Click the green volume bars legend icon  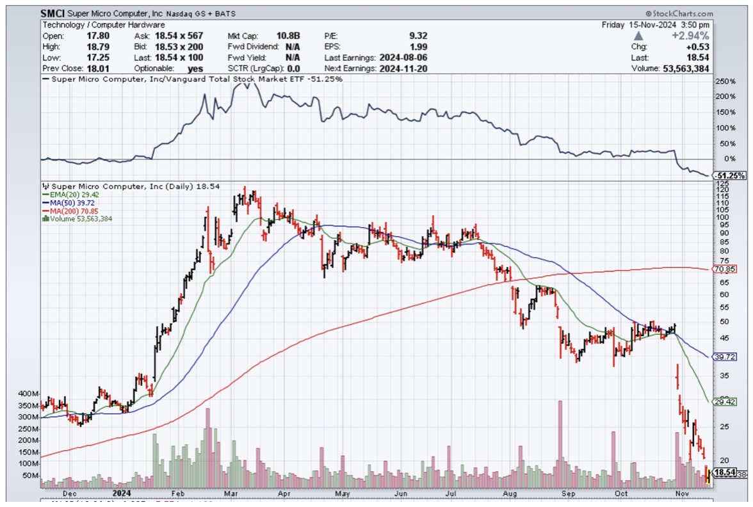tap(45, 218)
